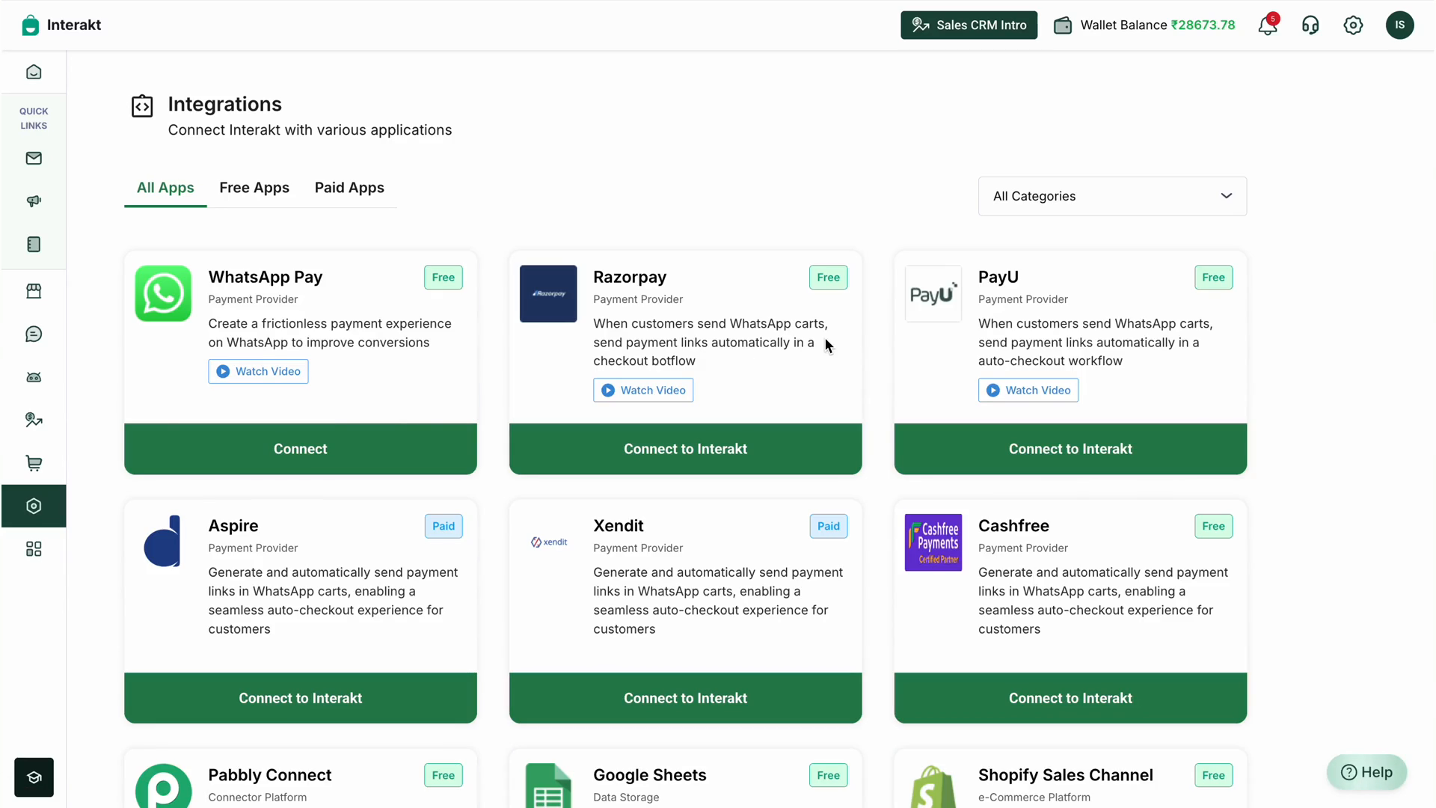Click the Interakt logo
Screen dimensions: 1436x808
pos(61,25)
